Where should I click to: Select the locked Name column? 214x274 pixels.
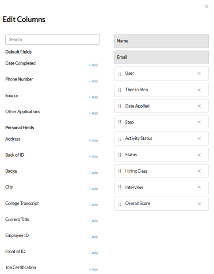coord(161,41)
